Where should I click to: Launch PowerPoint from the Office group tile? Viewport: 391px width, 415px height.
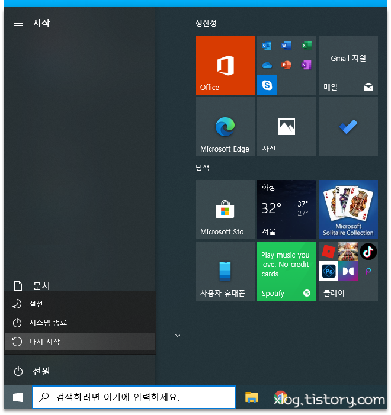pos(287,65)
